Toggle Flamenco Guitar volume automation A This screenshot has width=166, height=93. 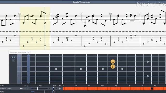[x=49, y=89]
